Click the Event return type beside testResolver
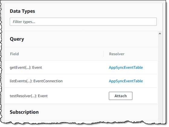This screenshot has height=127, width=169. (x=43, y=96)
